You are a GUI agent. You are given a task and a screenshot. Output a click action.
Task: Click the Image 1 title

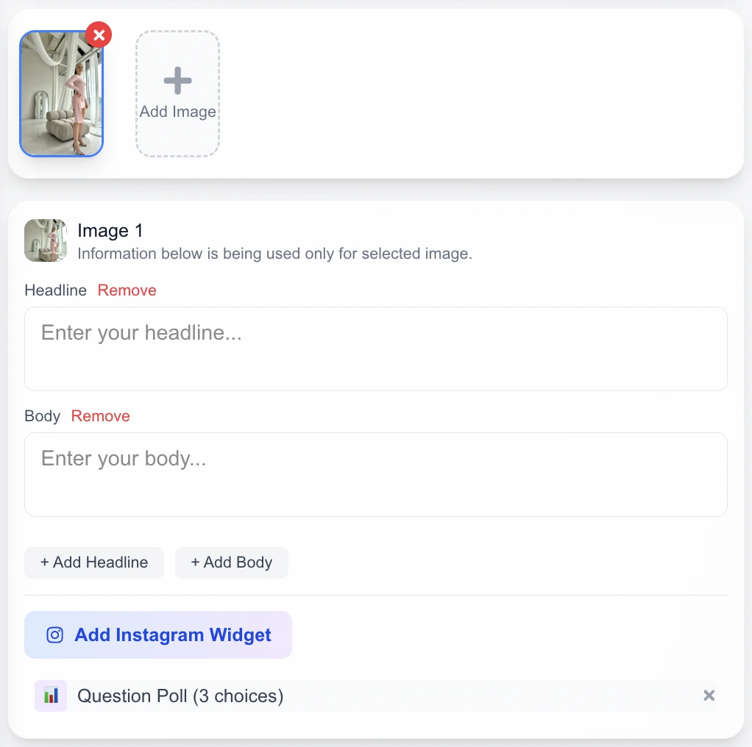(x=110, y=231)
